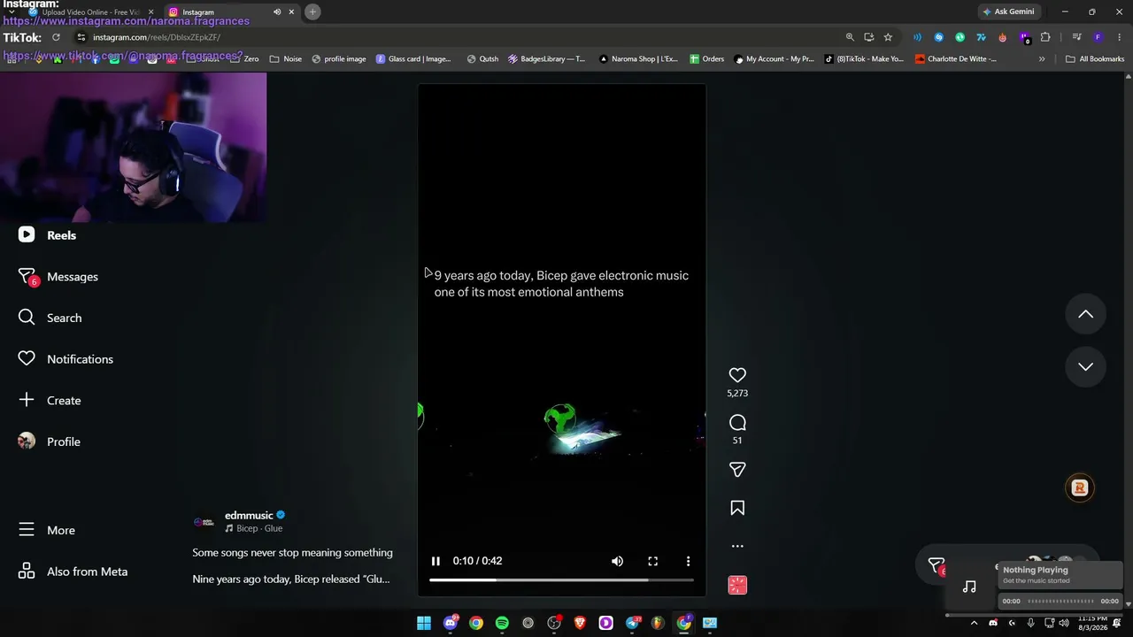Viewport: 1133px width, 637px height.
Task: Click Create in the Instagram sidebar
Action: tap(50, 400)
